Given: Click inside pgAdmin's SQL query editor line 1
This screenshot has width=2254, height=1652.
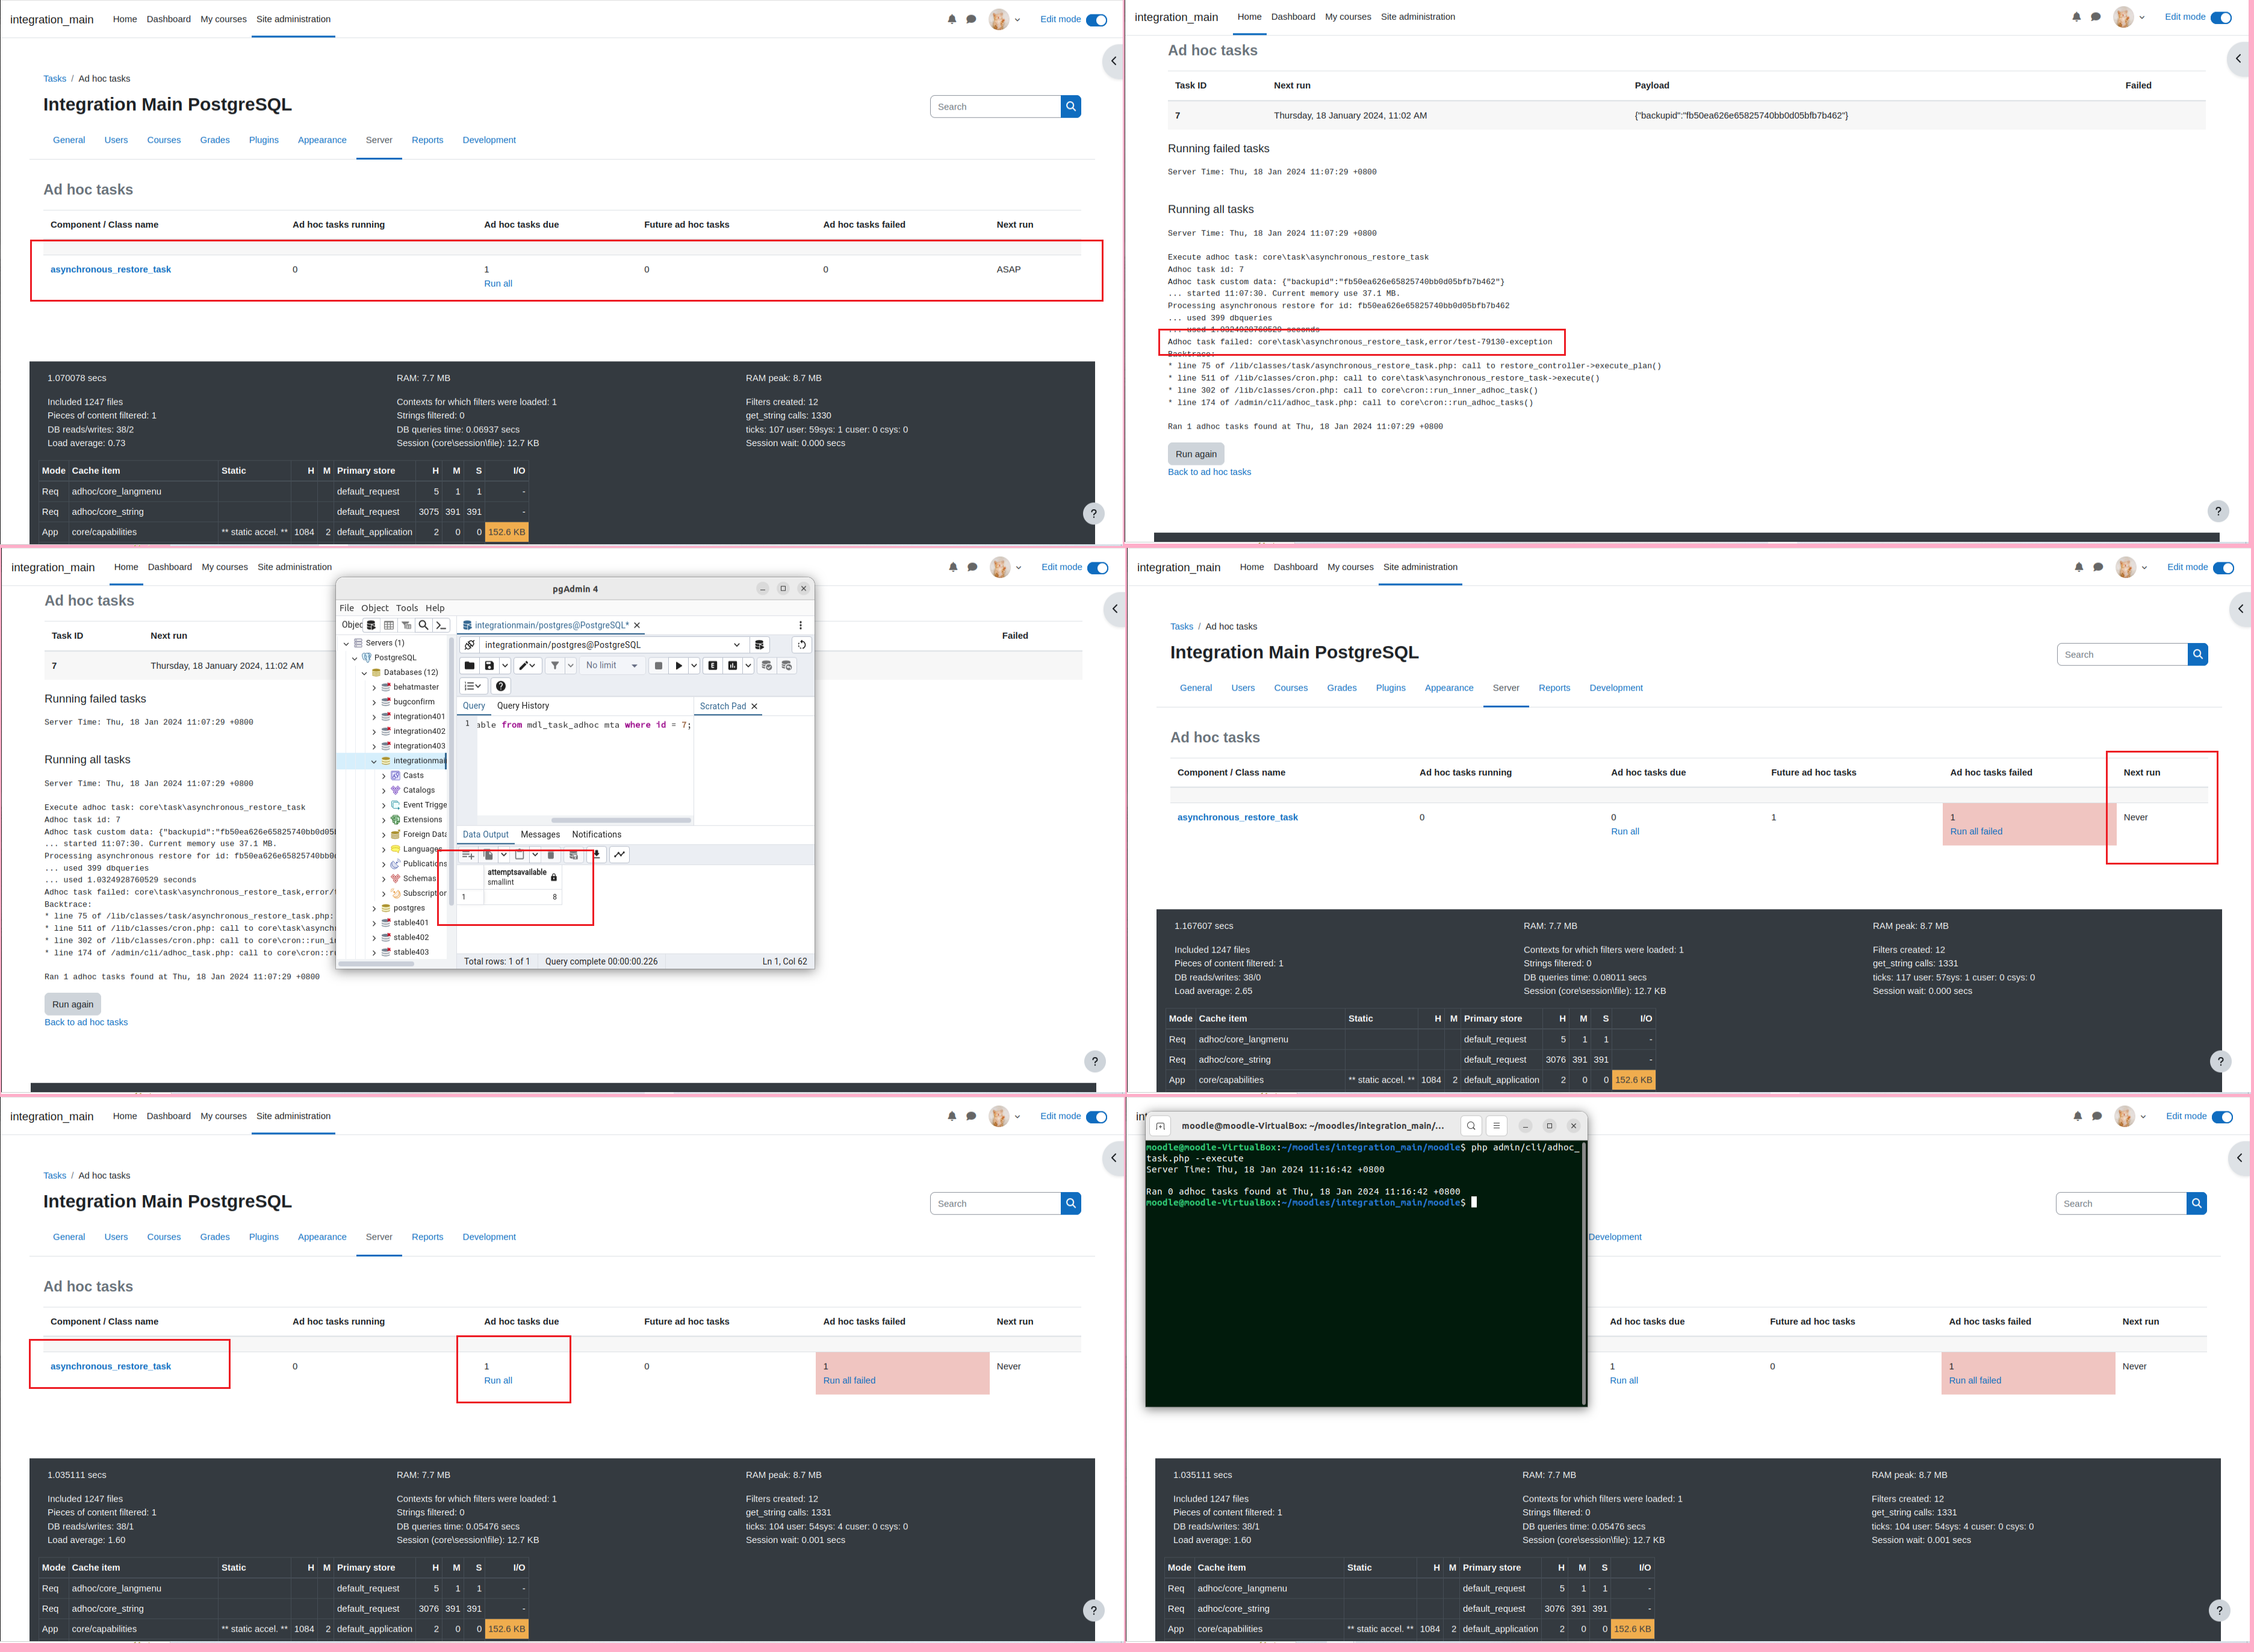Looking at the screenshot, I should pos(583,726).
